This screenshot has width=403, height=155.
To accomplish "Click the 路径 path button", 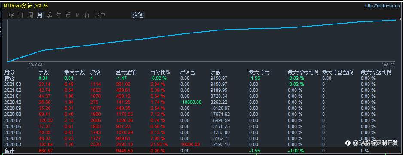I will click(138, 15).
